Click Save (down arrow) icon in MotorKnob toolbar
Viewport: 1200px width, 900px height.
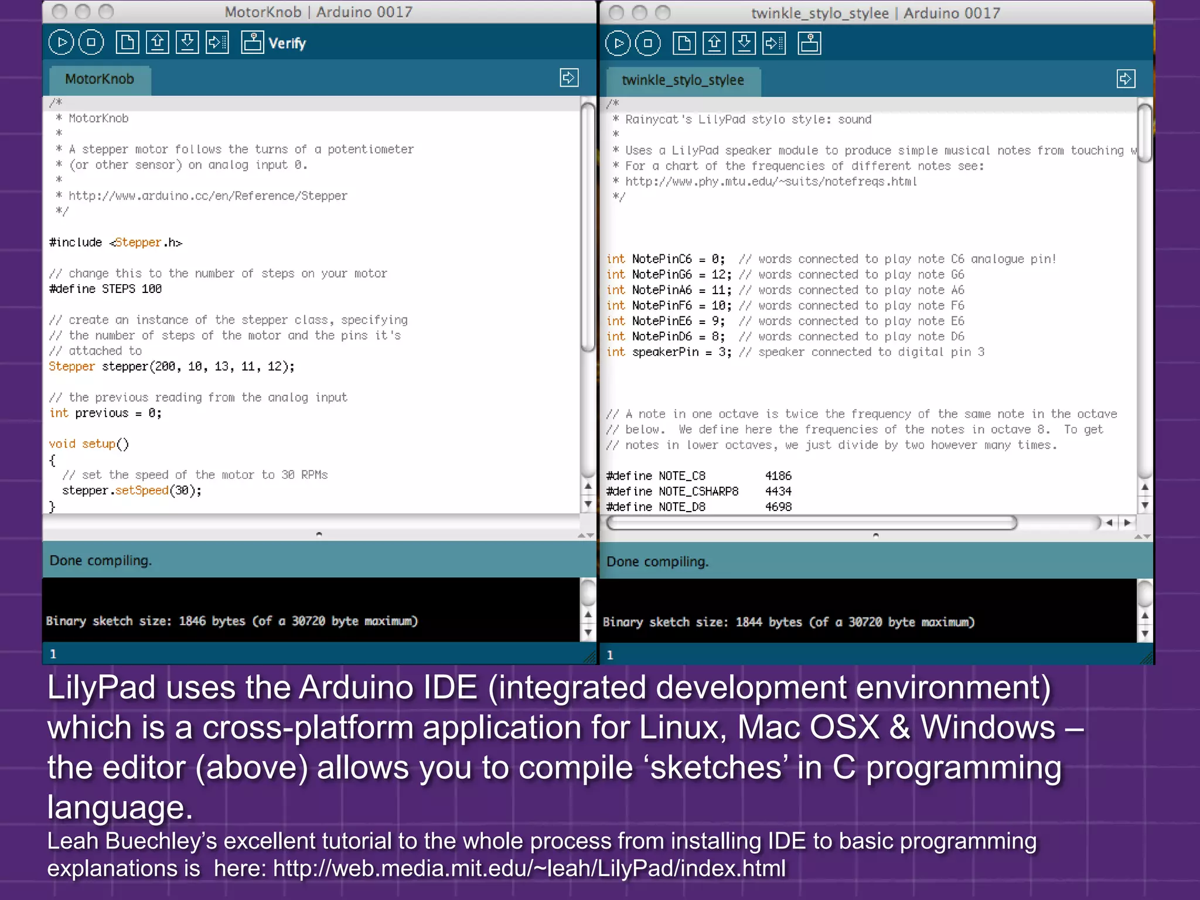pyautogui.click(x=187, y=42)
